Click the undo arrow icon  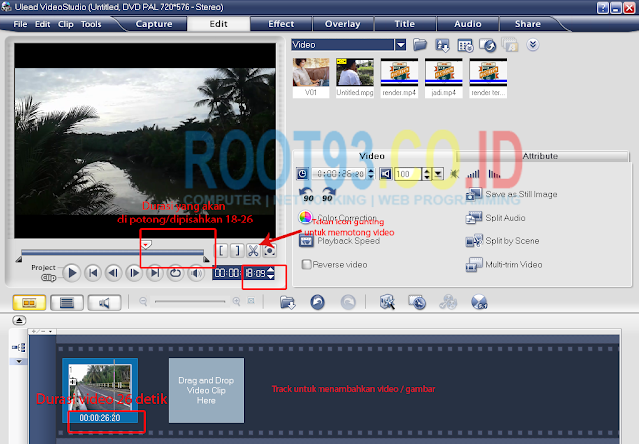pos(318,302)
